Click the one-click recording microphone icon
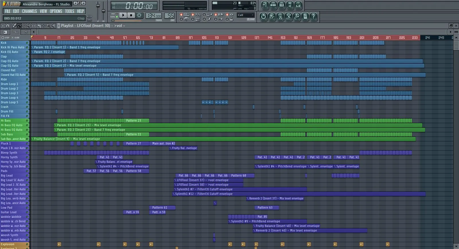The image size is (459, 249). (x=297, y=17)
